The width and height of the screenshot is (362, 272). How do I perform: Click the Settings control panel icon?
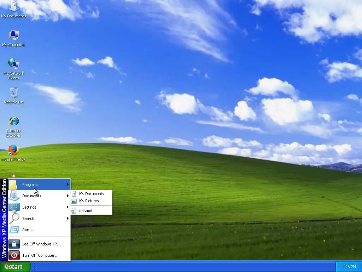14,207
